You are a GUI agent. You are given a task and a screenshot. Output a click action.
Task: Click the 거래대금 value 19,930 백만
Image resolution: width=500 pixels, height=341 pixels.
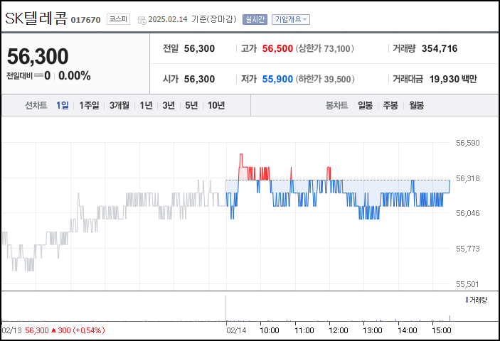point(453,79)
